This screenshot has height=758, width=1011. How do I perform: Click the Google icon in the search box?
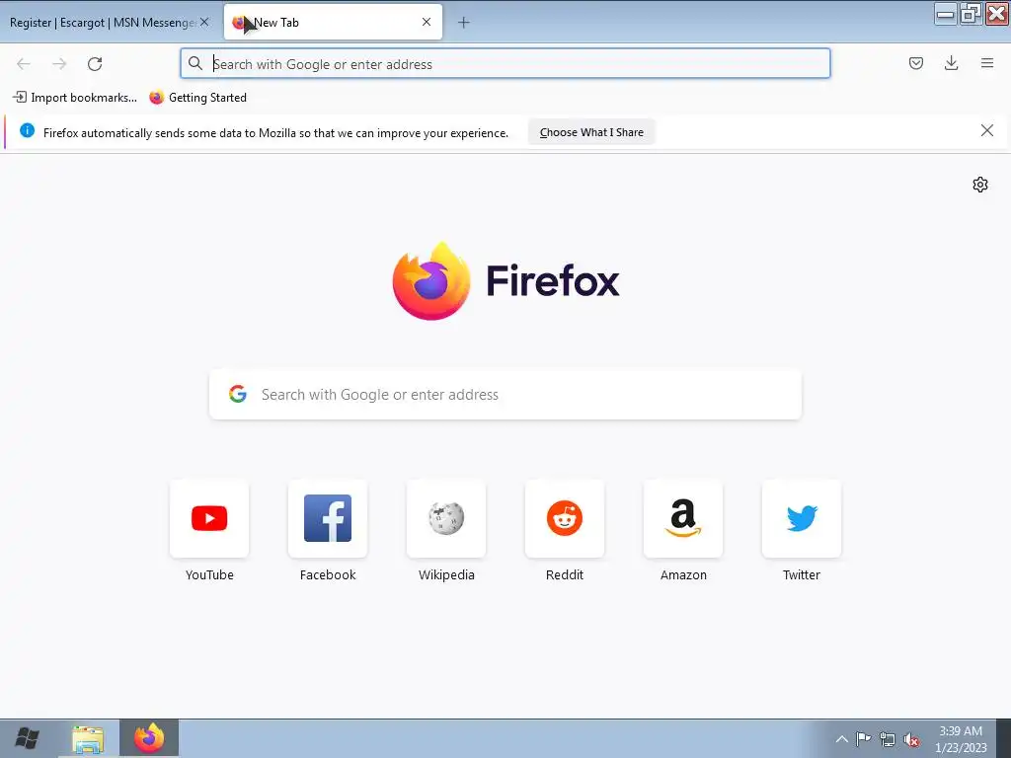click(238, 394)
